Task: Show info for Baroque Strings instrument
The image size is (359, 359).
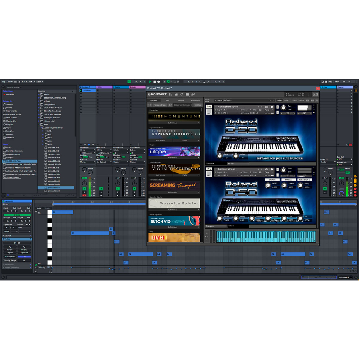Action: 272,169
